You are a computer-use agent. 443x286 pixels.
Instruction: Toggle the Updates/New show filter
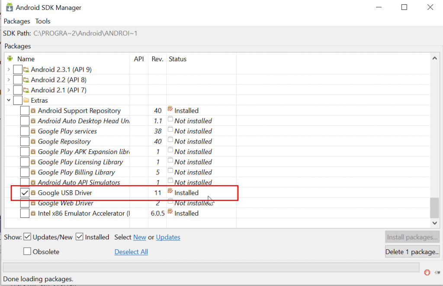[27, 237]
